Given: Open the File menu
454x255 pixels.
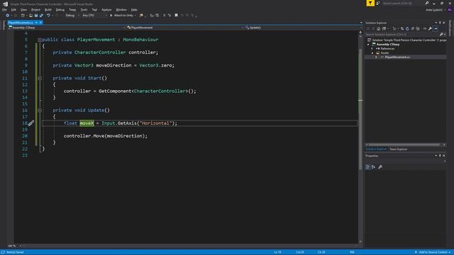Looking at the screenshot, I should pos(5,10).
